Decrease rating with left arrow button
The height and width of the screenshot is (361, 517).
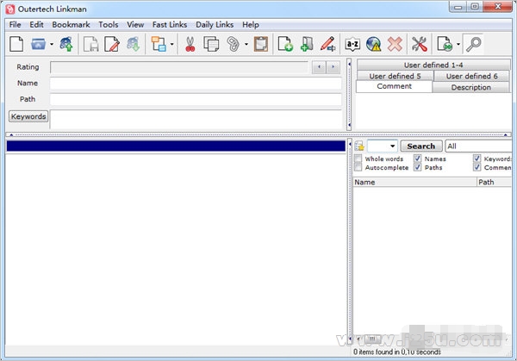click(x=319, y=67)
